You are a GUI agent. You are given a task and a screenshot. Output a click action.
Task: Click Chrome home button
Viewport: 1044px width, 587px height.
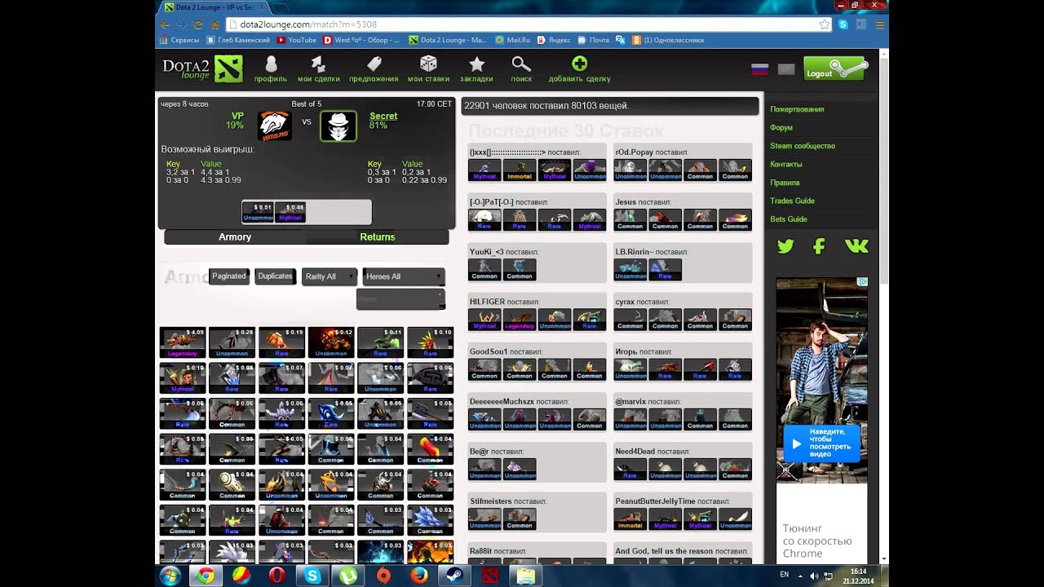(215, 24)
